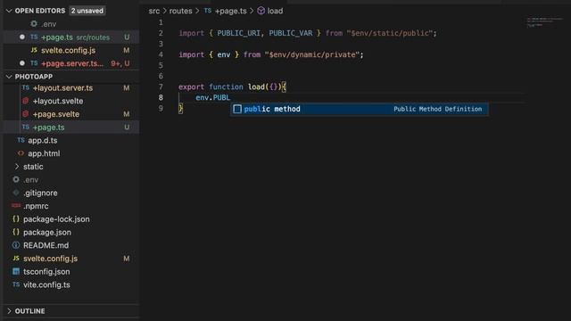
Task: Open .env file in PHOTOAPP tree
Action: pyautogui.click(x=30, y=180)
